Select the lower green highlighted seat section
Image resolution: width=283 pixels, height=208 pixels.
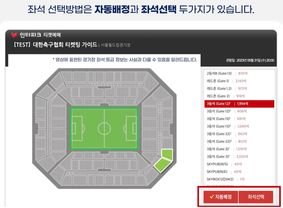(x=162, y=165)
